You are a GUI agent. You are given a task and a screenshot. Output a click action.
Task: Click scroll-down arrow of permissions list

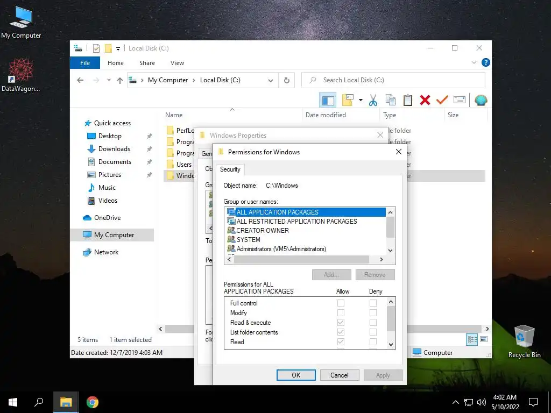[391, 345]
